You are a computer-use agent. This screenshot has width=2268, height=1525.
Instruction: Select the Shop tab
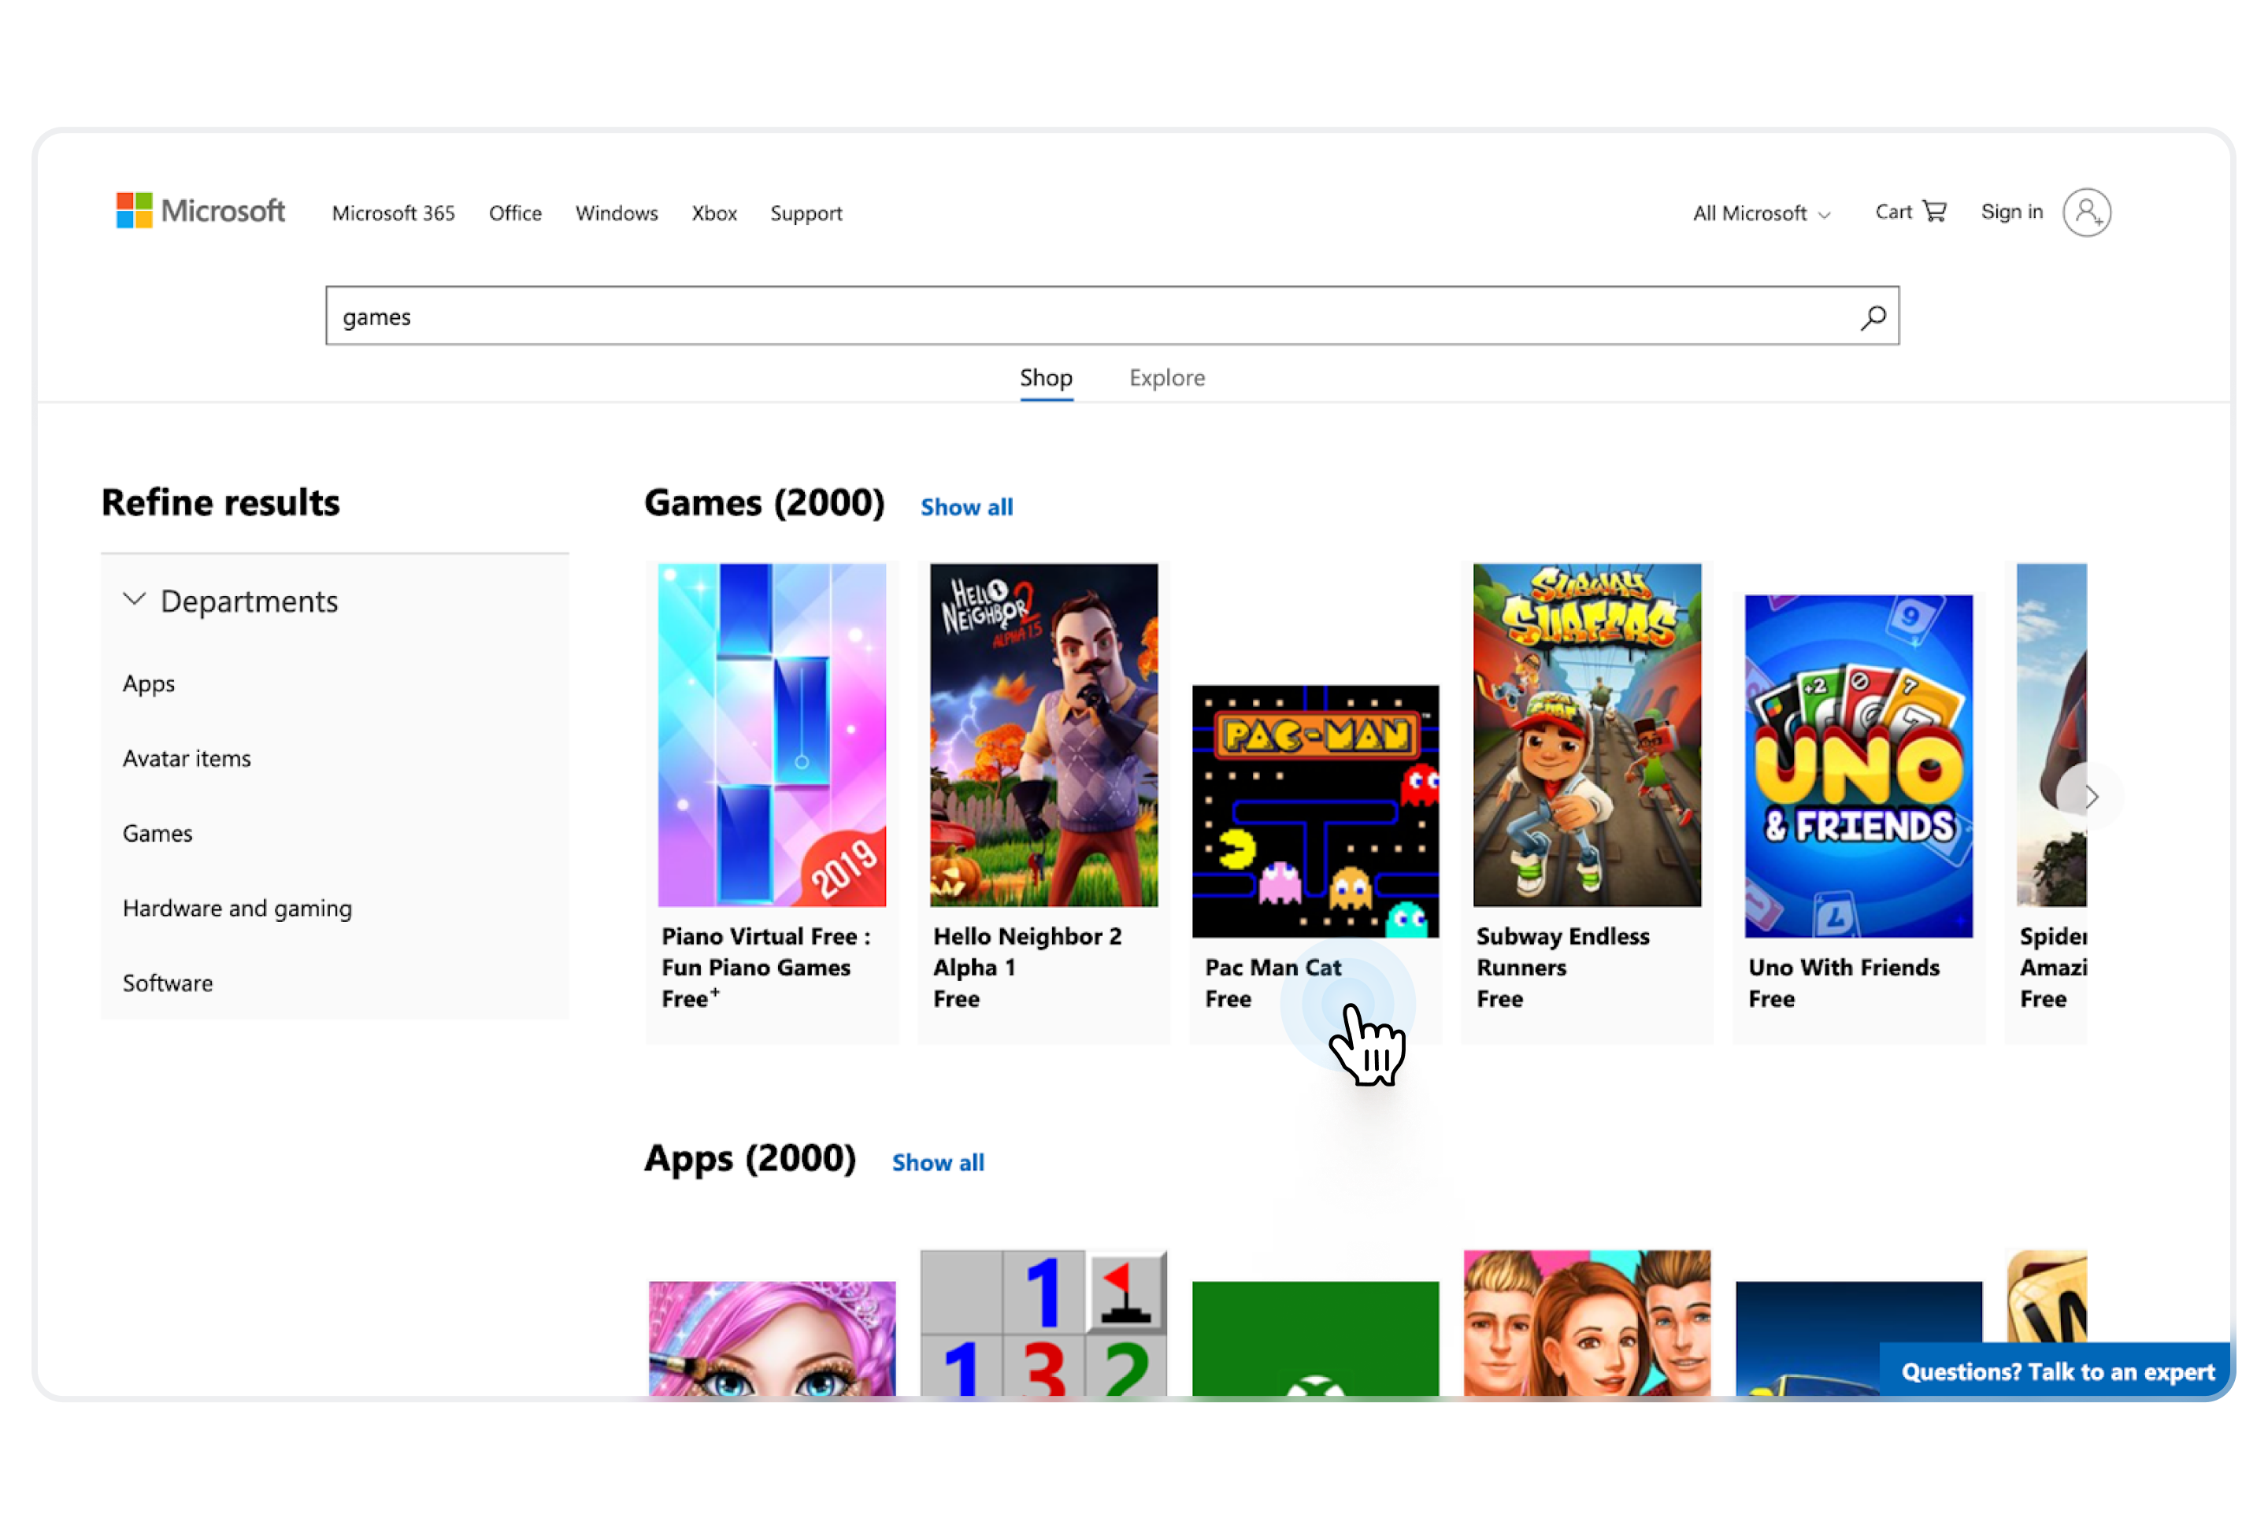coord(1047,379)
